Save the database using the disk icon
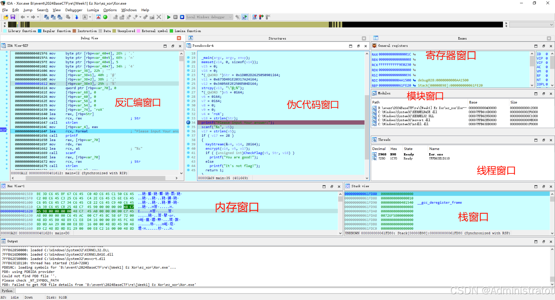Viewport: 555px width, 300px height. [12, 17]
